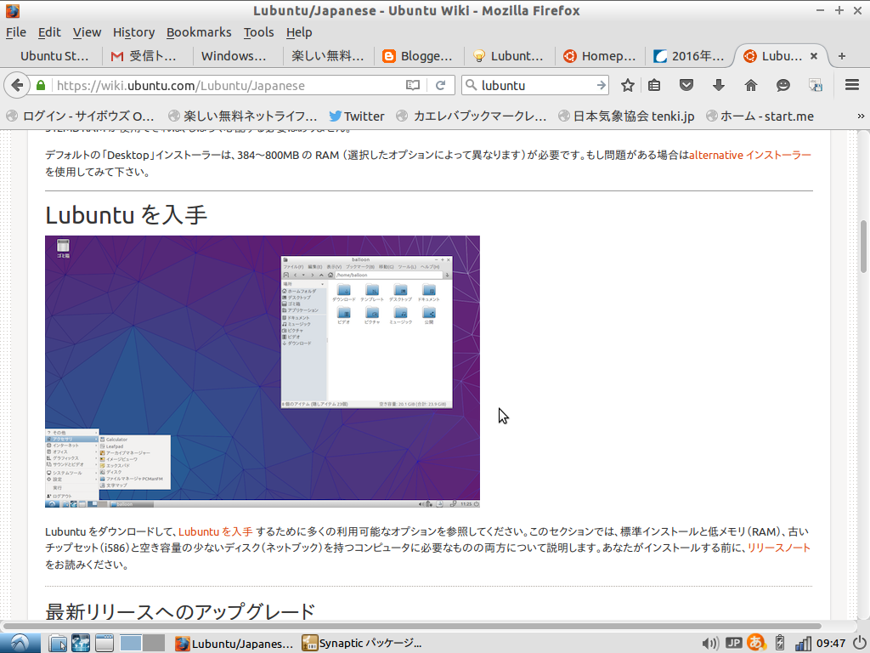Open the View menu
This screenshot has width=870, height=653.
click(x=88, y=32)
